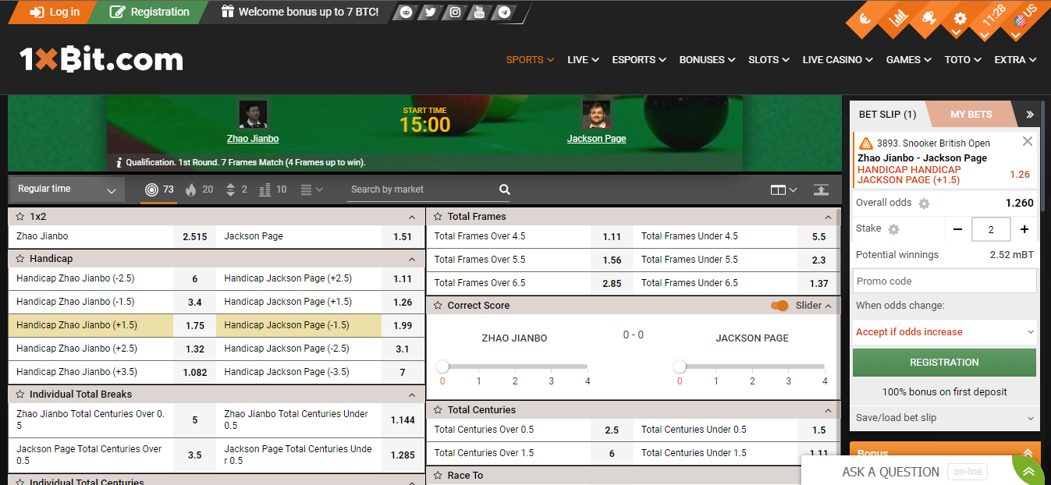
Task: Collapse the 1x2 market section
Action: pos(412,217)
